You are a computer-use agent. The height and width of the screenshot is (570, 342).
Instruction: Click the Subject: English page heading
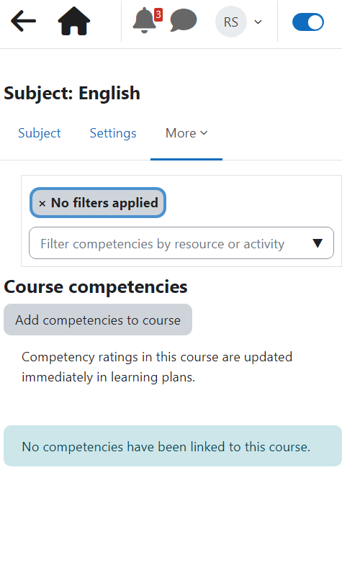(x=72, y=93)
